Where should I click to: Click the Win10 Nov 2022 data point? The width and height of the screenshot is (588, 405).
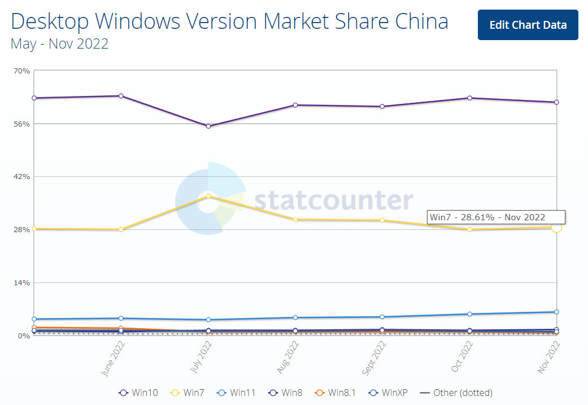coord(556,102)
